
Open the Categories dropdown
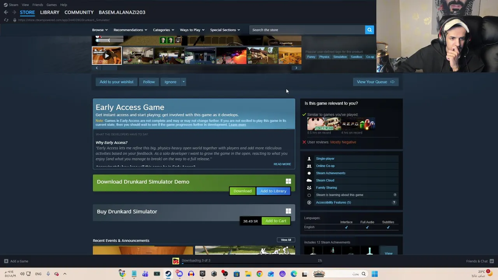[x=163, y=30]
